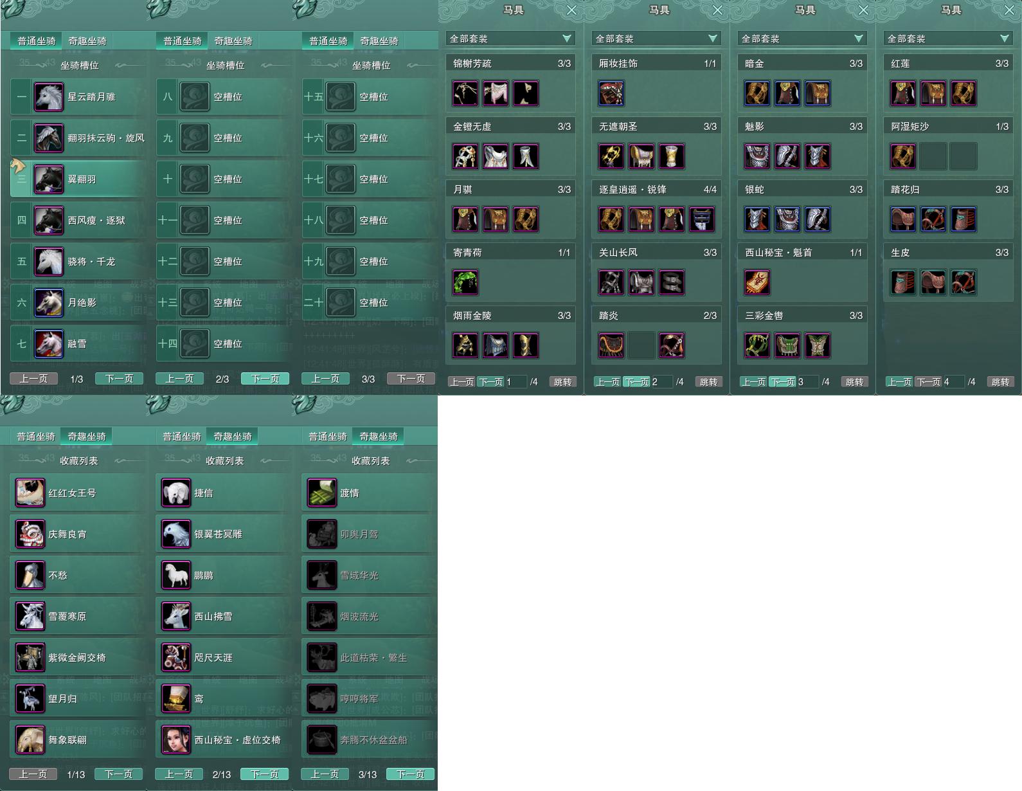This screenshot has width=1022, height=791.
Task: Click the 西山秘宝·魁首 item icon
Action: 757,282
